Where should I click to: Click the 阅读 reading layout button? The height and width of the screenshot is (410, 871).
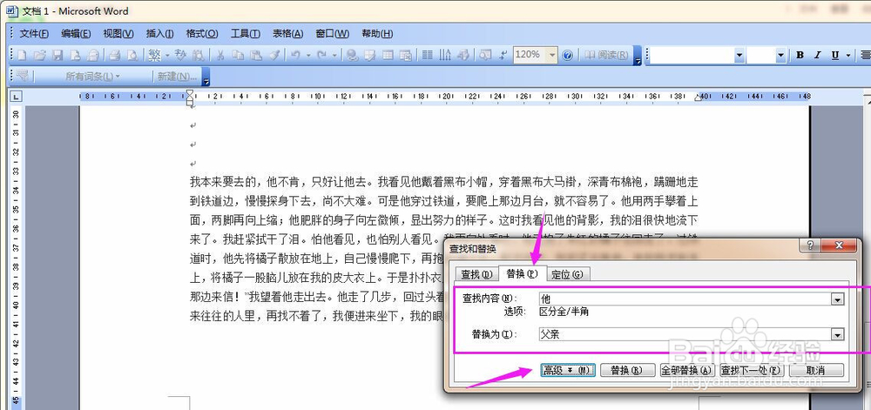(606, 55)
